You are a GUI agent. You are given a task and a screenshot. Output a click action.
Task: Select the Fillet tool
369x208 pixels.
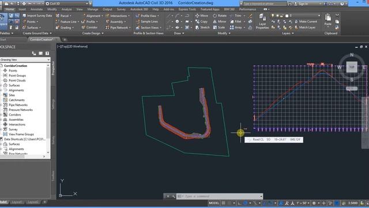tap(236, 21)
